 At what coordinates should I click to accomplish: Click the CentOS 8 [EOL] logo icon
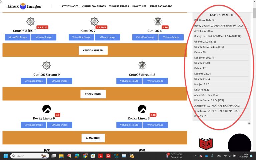(31, 21)
